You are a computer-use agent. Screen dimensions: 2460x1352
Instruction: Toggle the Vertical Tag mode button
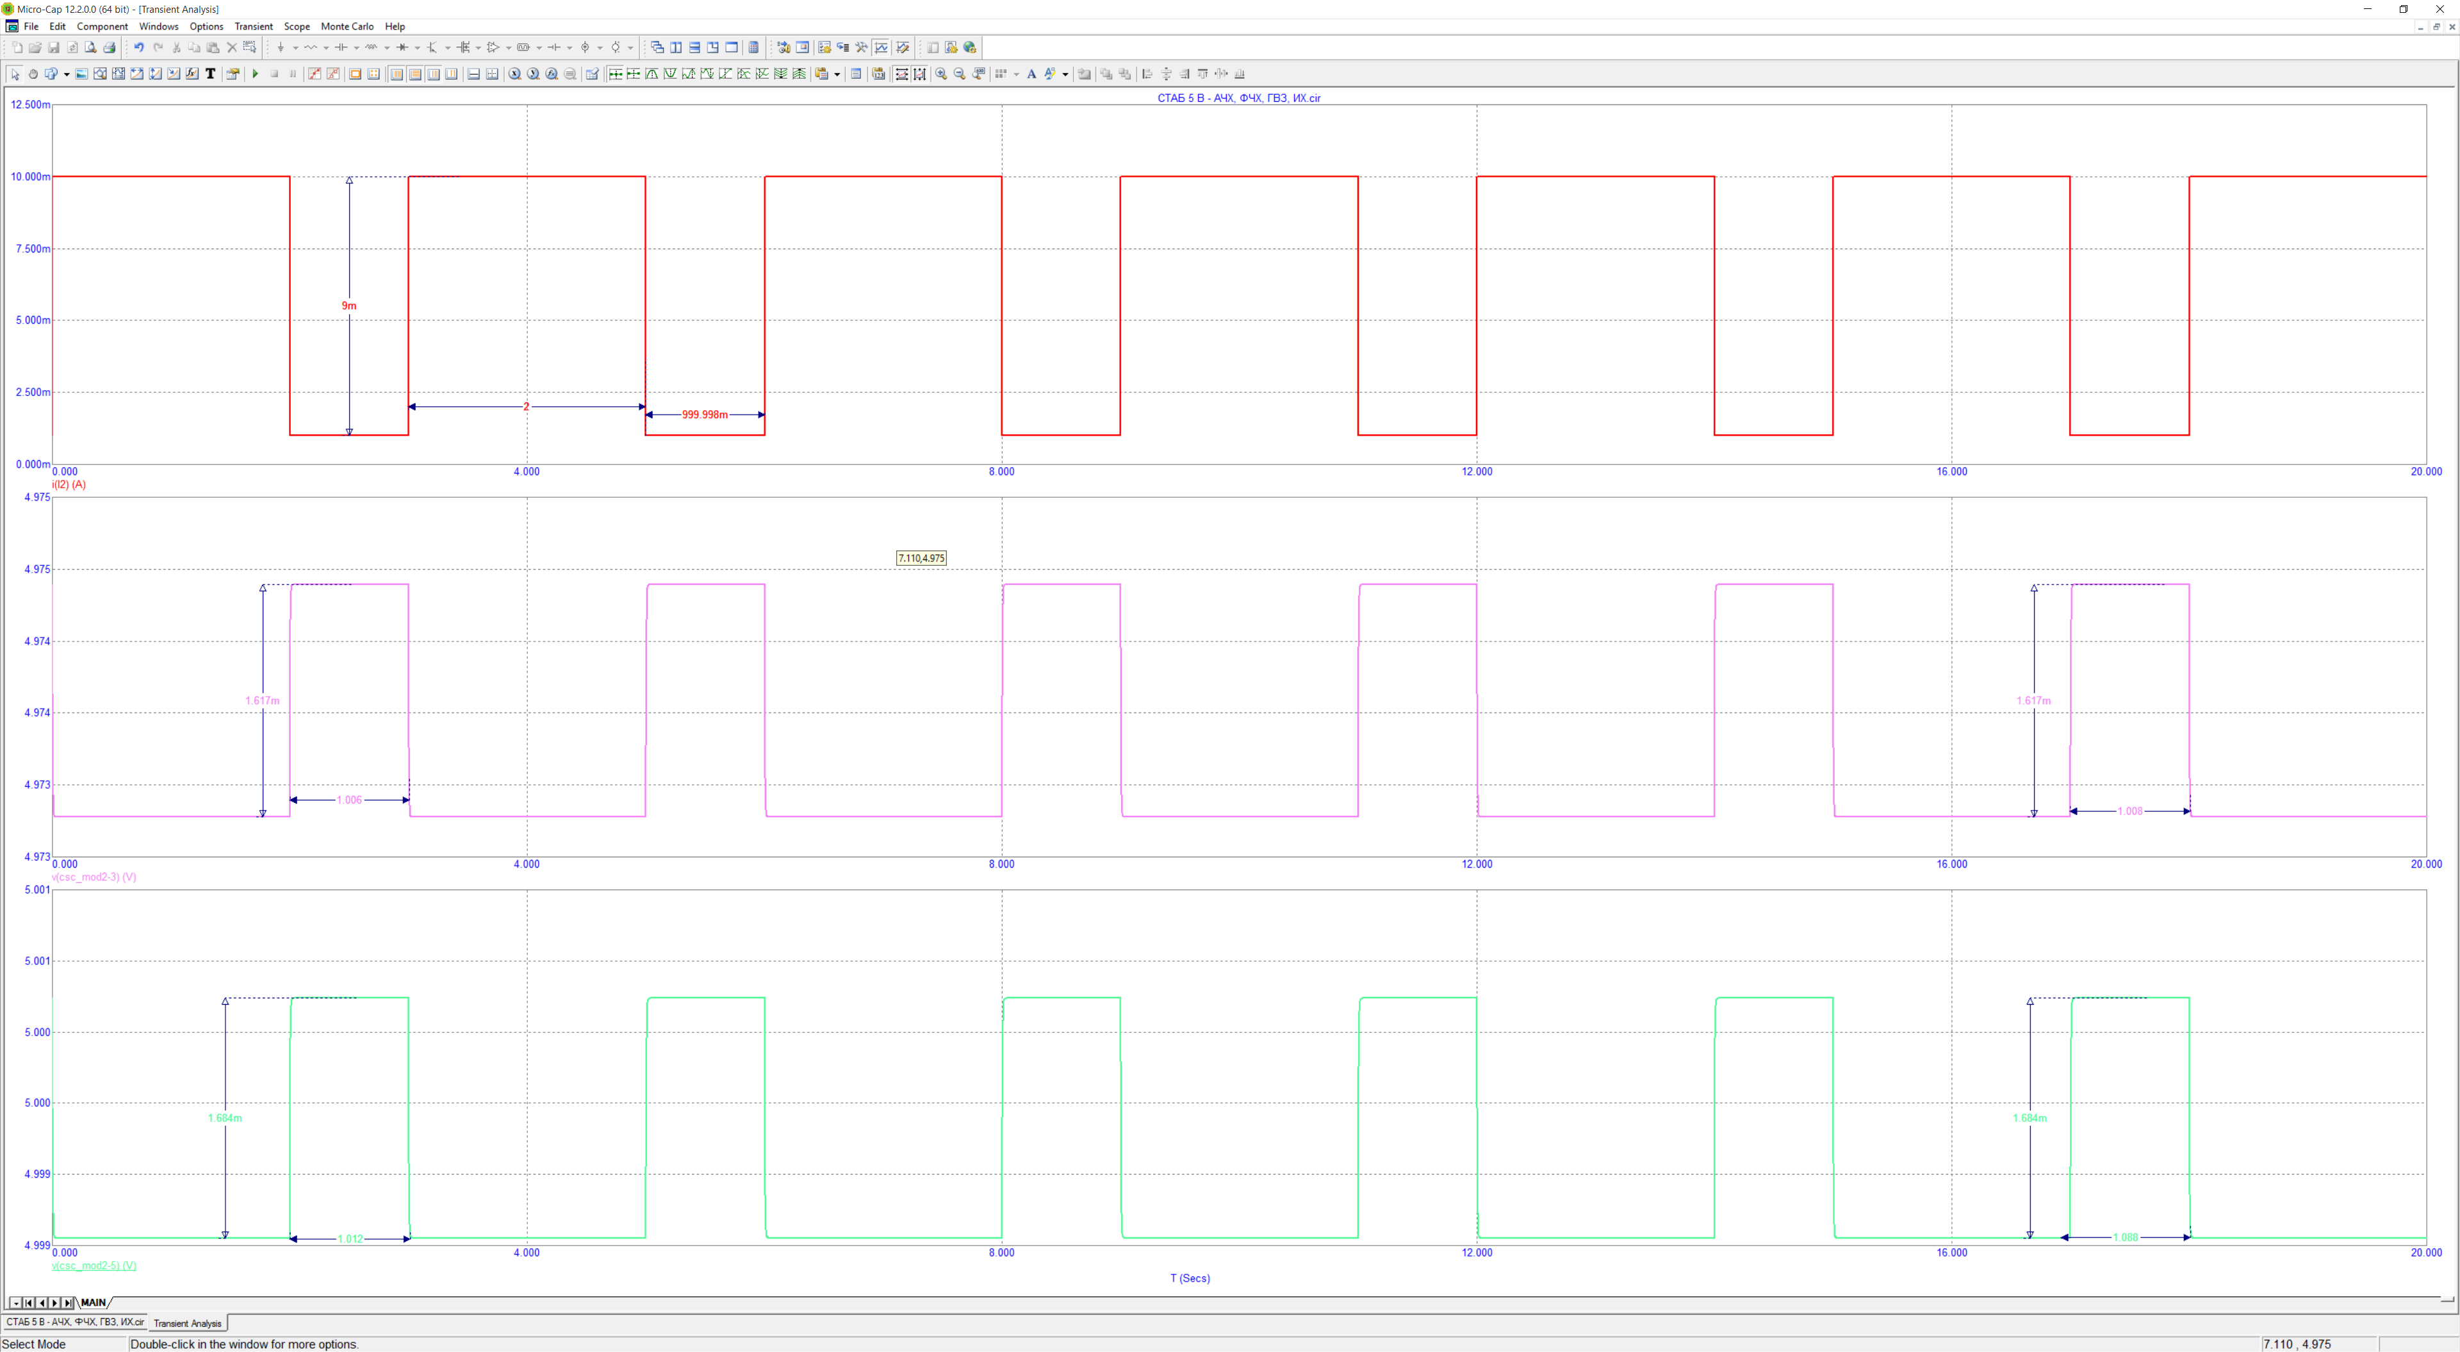[x=154, y=74]
